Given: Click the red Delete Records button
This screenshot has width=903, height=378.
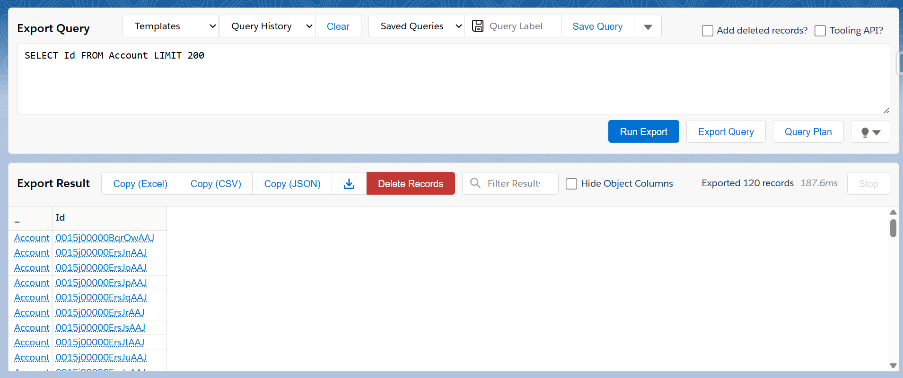Looking at the screenshot, I should point(411,184).
